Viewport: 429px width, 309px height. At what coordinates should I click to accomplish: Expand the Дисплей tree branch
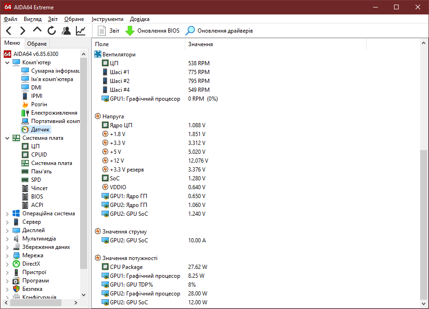point(7,230)
